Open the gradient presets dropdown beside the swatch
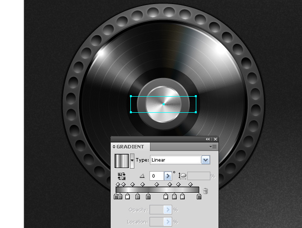302x228 pixels. pyautogui.click(x=132, y=161)
